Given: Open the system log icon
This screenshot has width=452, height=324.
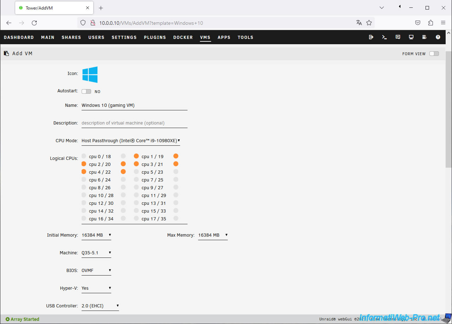Looking at the screenshot, I should pos(425,37).
